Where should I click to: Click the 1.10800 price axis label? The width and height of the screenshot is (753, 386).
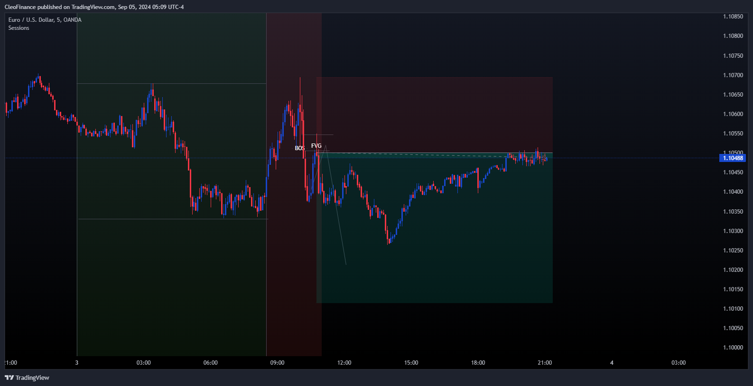(x=733, y=36)
